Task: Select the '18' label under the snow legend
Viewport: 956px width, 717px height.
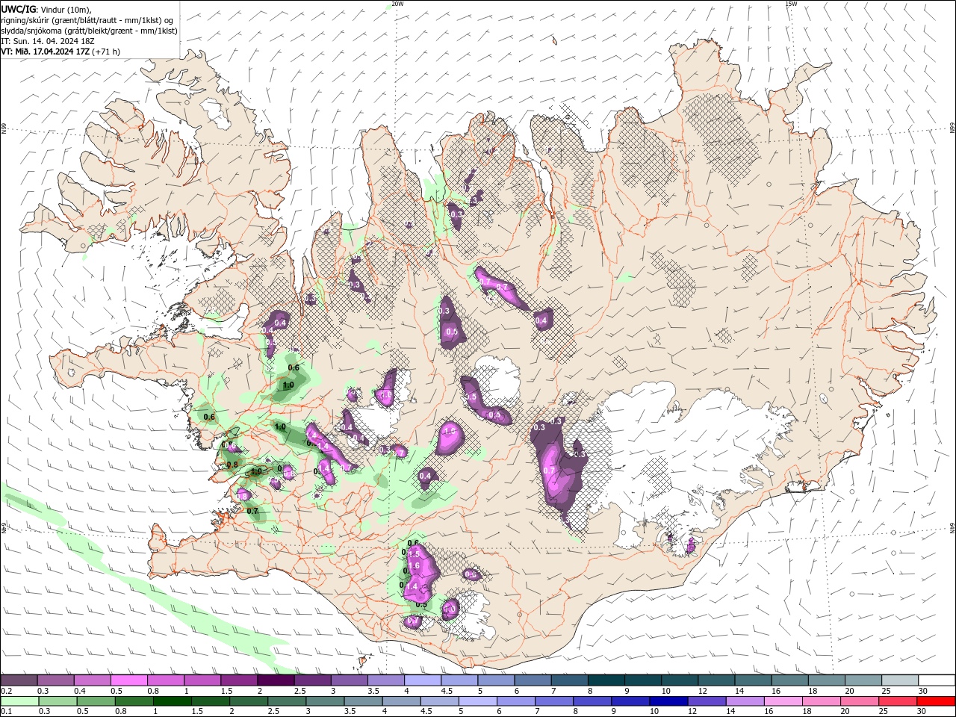Action: pos(813,691)
